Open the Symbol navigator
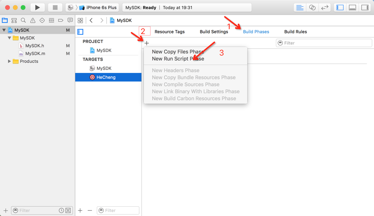 [14, 20]
